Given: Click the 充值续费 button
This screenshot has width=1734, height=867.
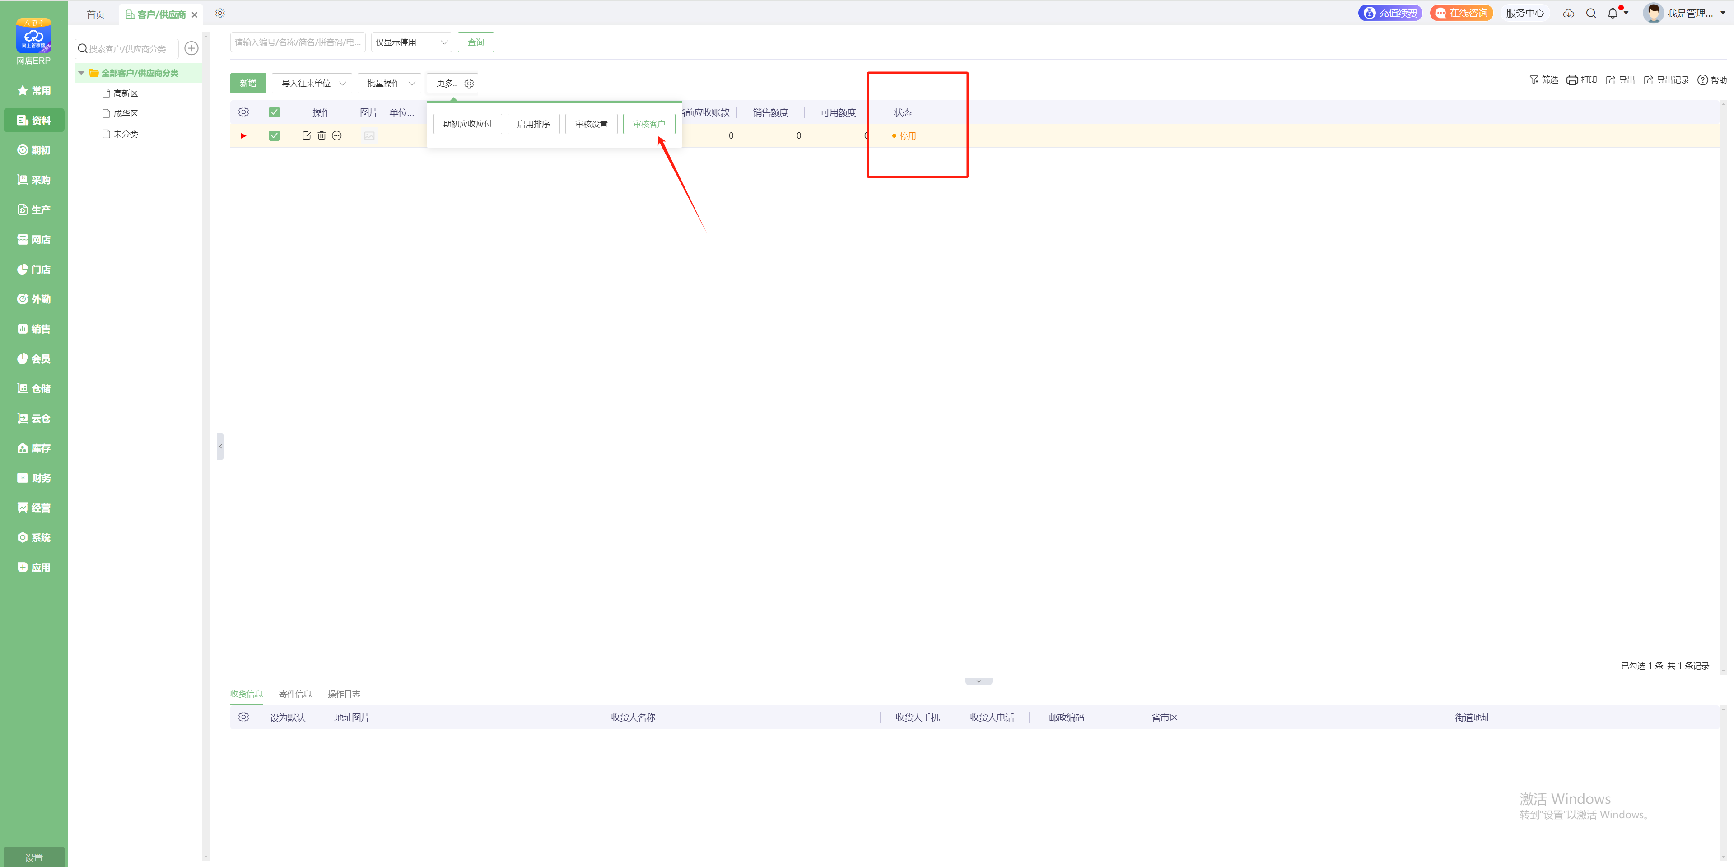Looking at the screenshot, I should [1390, 13].
